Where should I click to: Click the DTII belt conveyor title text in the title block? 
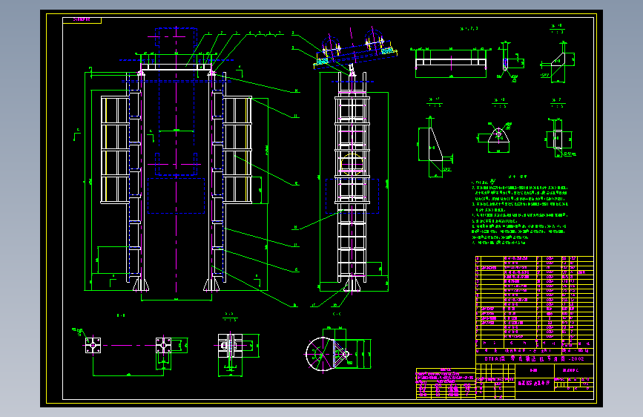(534, 358)
